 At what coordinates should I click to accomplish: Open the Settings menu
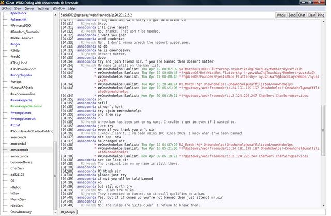pyautogui.click(x=43, y=8)
